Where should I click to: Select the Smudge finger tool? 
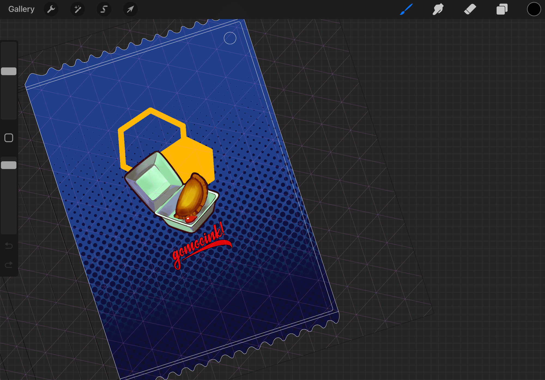coord(438,9)
